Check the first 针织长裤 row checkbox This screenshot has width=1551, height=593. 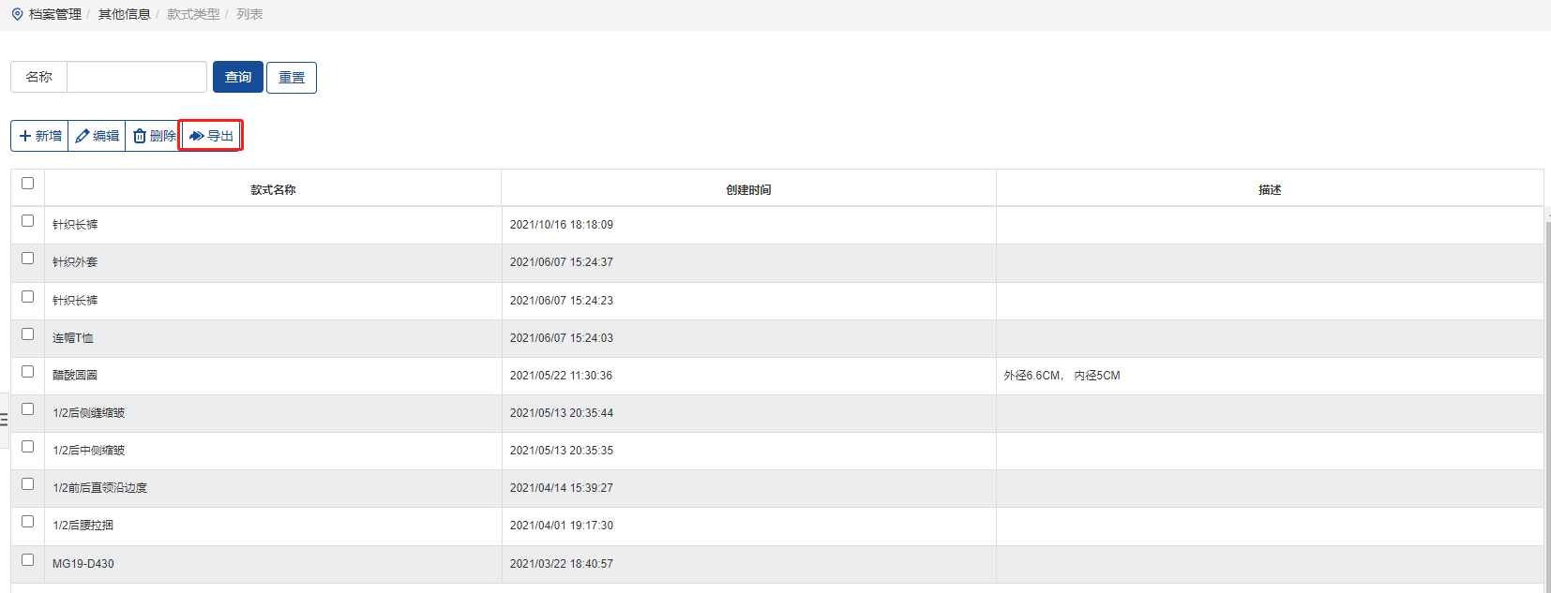(27, 221)
